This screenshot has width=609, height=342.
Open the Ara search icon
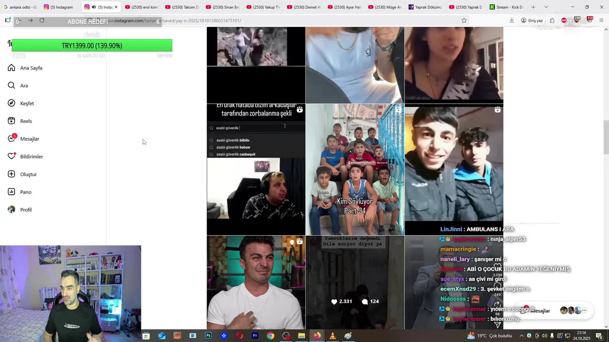point(11,85)
